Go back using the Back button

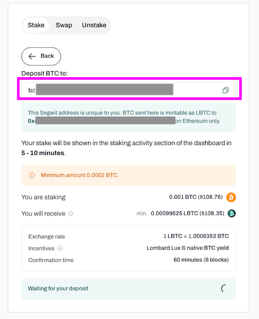point(41,56)
